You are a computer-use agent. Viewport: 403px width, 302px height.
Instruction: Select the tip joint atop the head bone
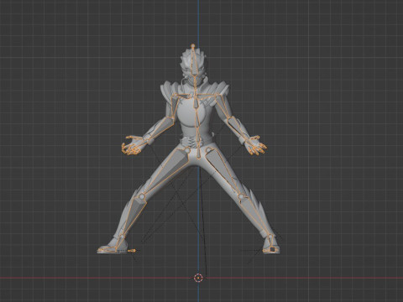click(192, 45)
